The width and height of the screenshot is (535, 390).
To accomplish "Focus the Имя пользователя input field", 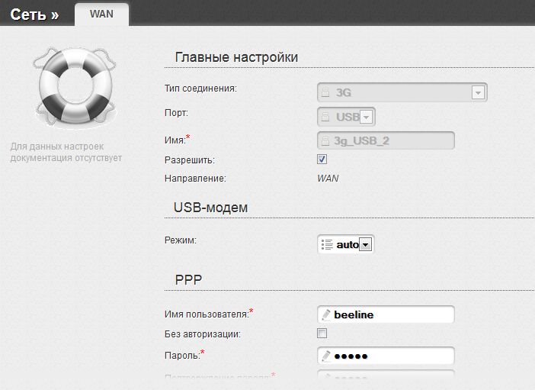I will tap(386, 314).
